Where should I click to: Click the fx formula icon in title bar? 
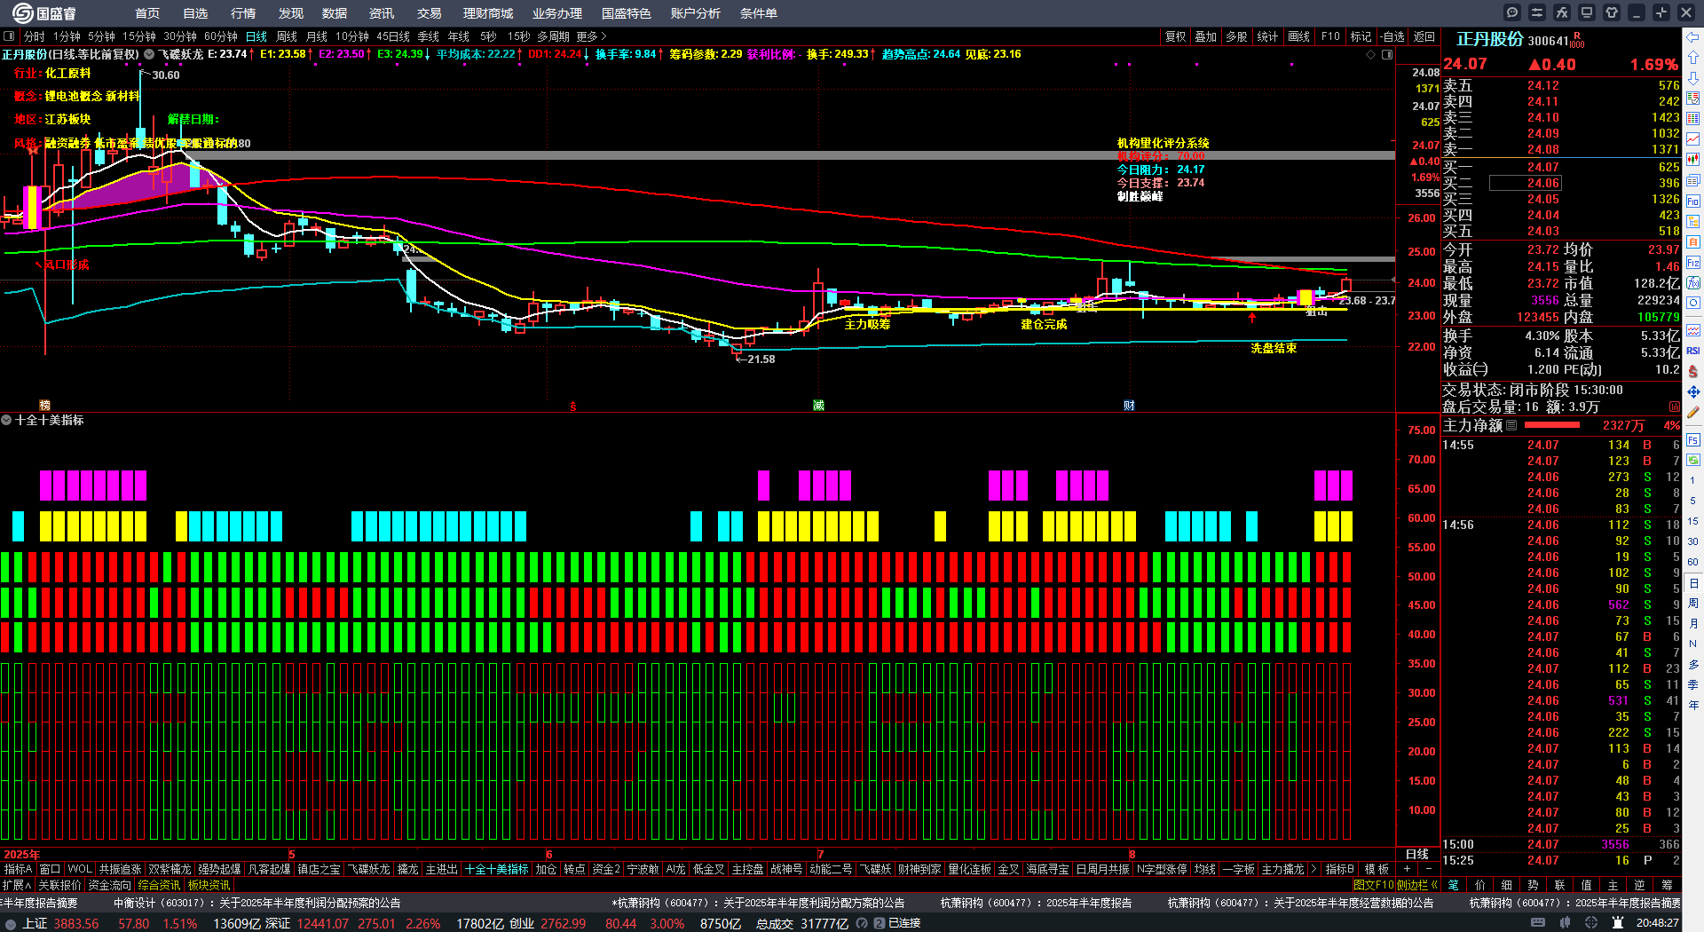[x=1562, y=12]
